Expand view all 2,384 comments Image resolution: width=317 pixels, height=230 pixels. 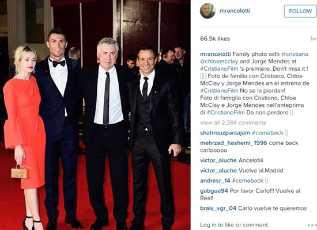[x=233, y=122]
